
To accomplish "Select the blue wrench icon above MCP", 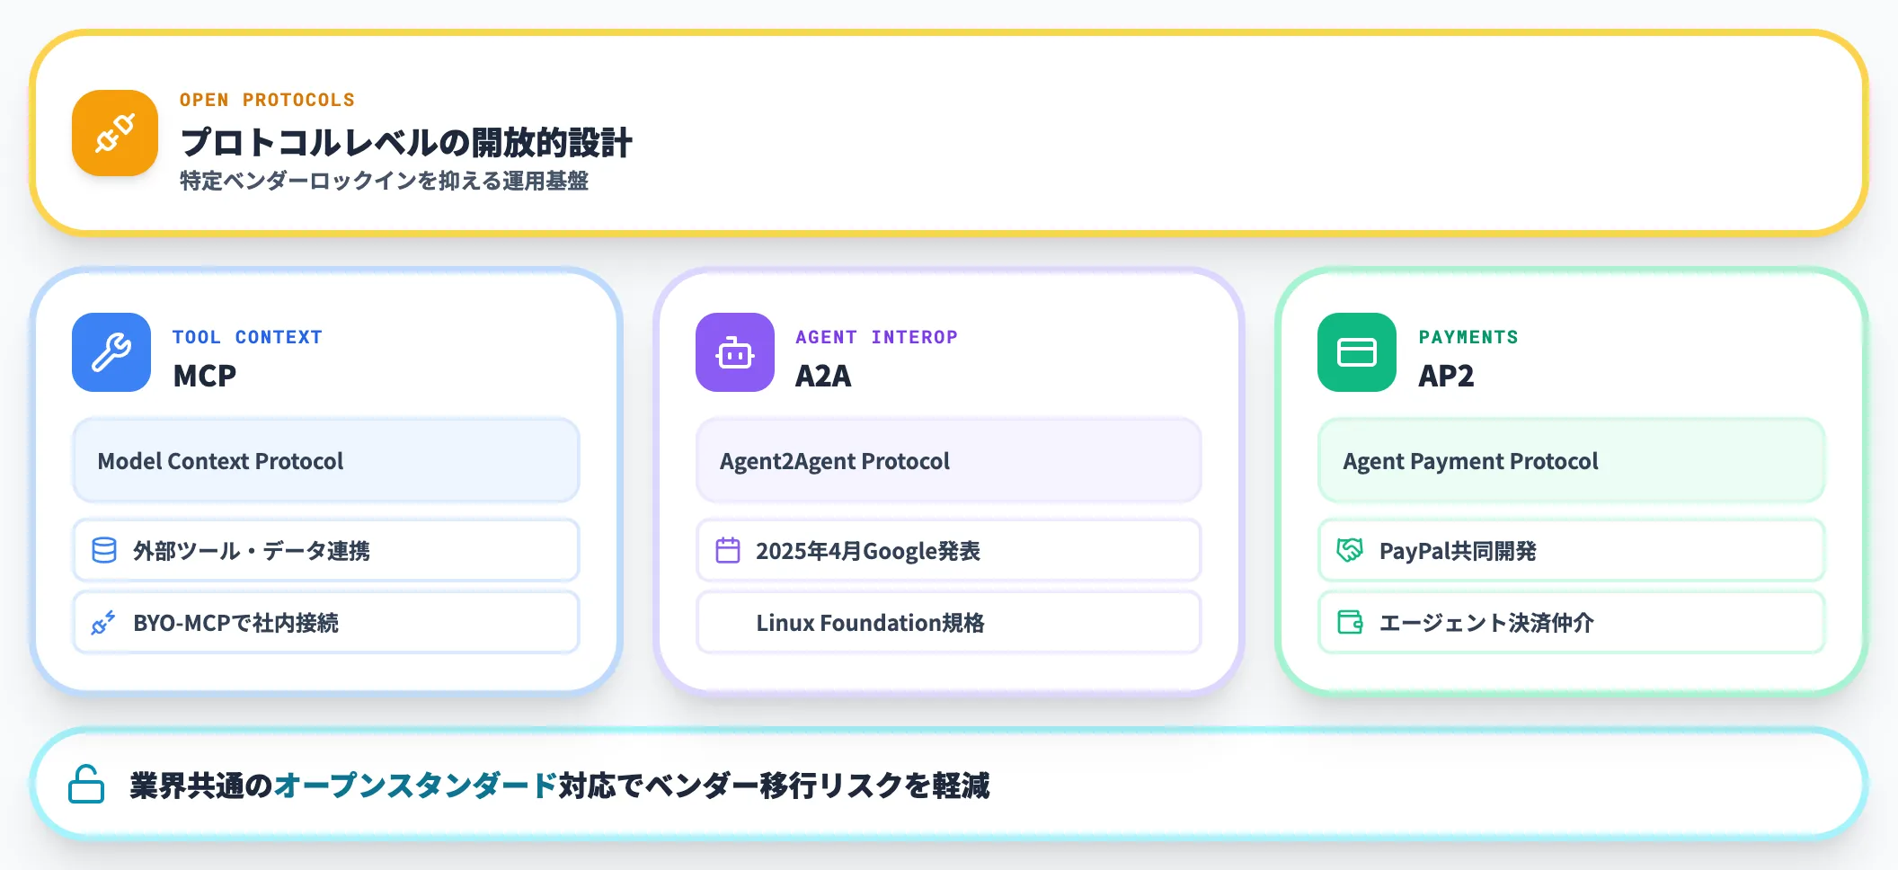I will [x=111, y=352].
